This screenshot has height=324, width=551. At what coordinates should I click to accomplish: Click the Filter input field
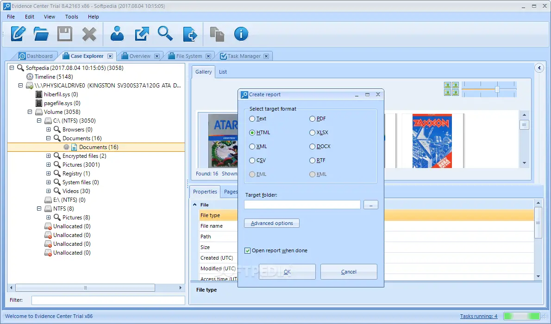point(108,300)
